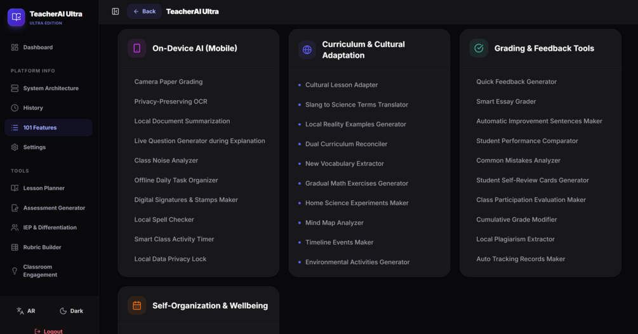Toggle the Dark theme mode
Screen dimensions: 638x334
[x=72, y=311]
